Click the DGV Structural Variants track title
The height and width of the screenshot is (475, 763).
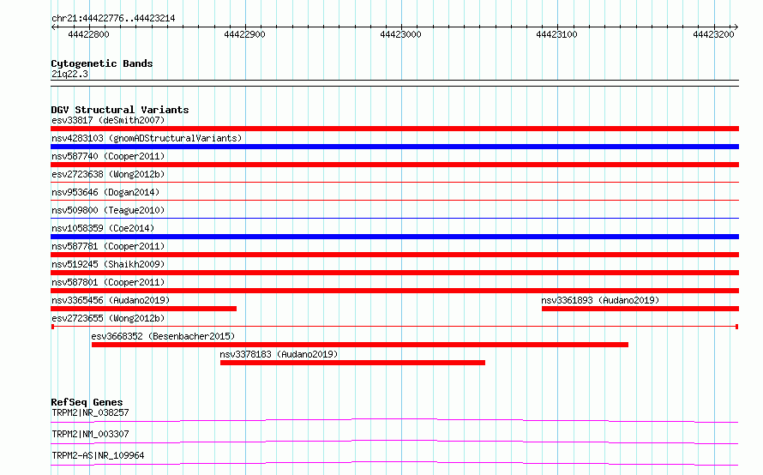click(120, 110)
